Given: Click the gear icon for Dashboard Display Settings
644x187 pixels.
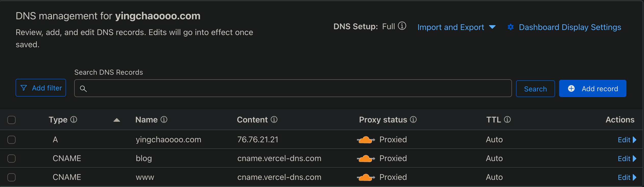Looking at the screenshot, I should click(x=511, y=27).
